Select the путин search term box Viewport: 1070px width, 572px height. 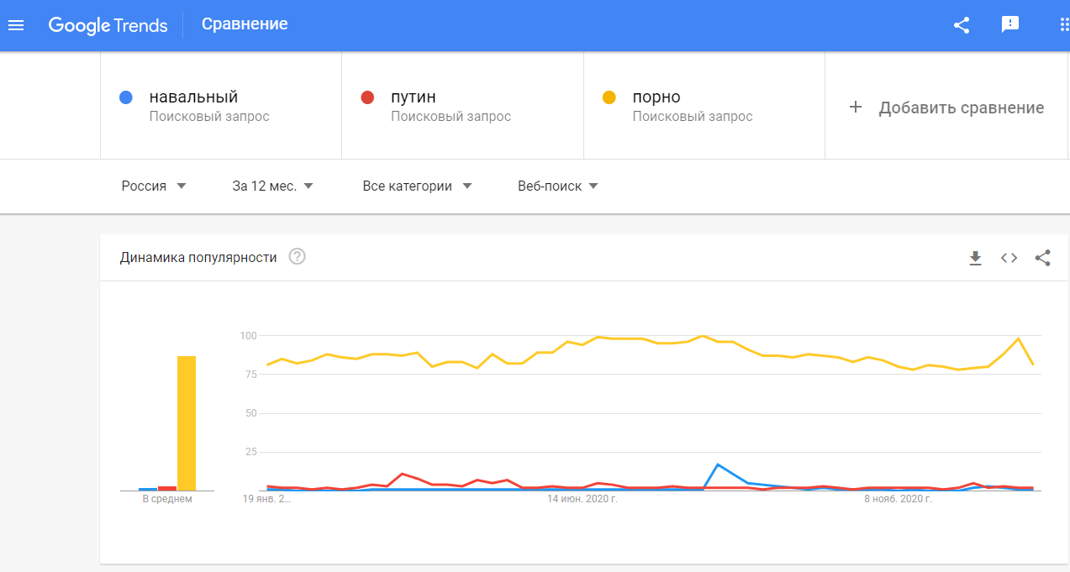pyautogui.click(x=462, y=106)
